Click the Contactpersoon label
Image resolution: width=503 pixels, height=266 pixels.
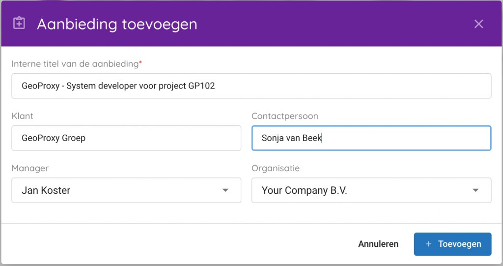pos(284,116)
